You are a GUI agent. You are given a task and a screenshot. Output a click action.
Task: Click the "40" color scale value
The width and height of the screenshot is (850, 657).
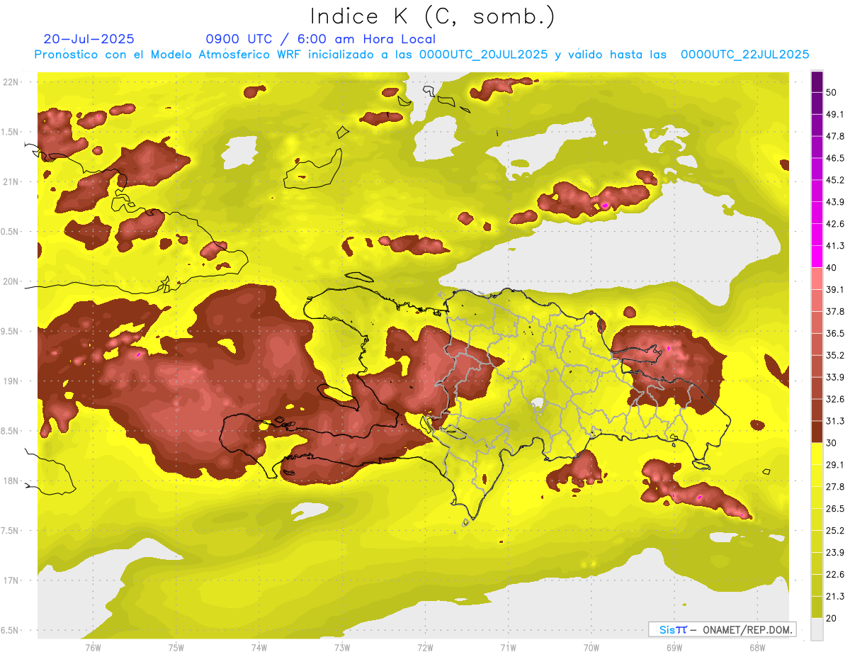(832, 267)
